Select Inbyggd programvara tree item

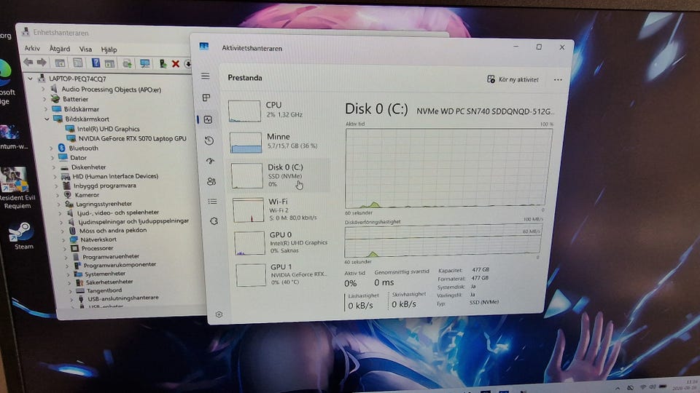tap(104, 186)
